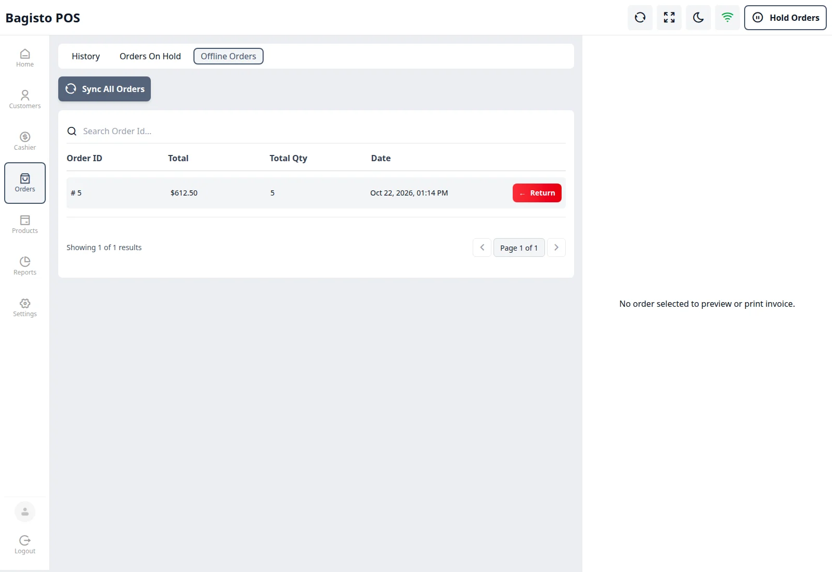This screenshot has height=572, width=832.
Task: Click the sync refresh icon in header
Action: [x=640, y=18]
